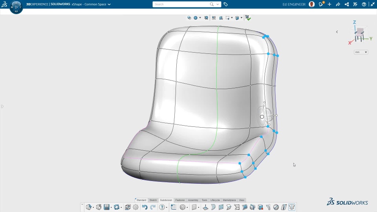The image size is (377, 212).
Task: Open the settings gear in bottom toolbar
Action: coord(136,207)
